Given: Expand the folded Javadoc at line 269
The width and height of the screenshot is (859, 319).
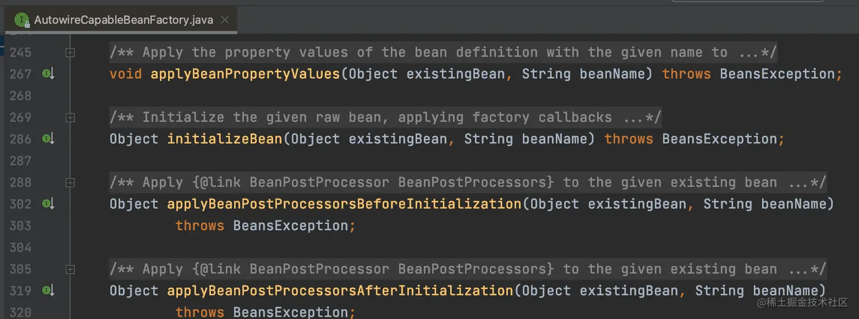Looking at the screenshot, I should pos(70,118).
